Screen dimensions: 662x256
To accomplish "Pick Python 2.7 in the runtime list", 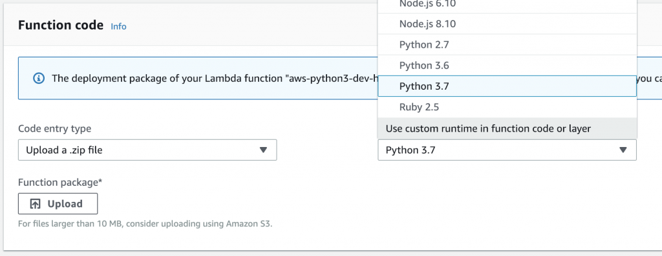I will pos(507,44).
